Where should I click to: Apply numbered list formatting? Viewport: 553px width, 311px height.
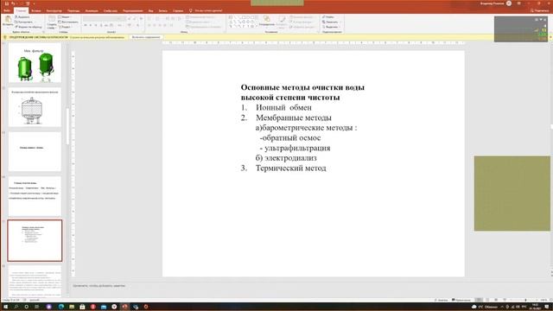pyautogui.click(x=158, y=19)
